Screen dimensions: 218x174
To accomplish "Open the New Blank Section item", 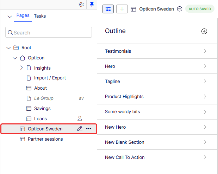I will 157,142.
